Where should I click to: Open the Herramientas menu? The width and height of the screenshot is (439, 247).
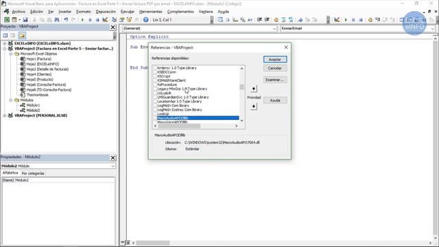click(151, 12)
